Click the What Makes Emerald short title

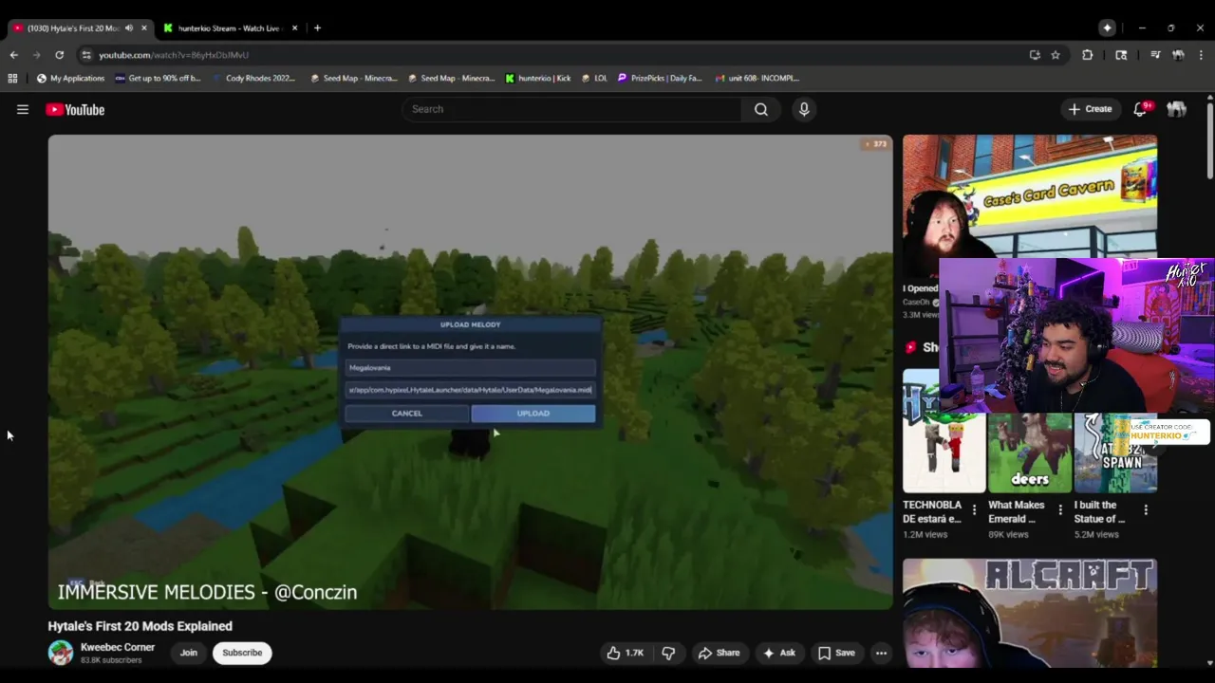pos(1016,512)
